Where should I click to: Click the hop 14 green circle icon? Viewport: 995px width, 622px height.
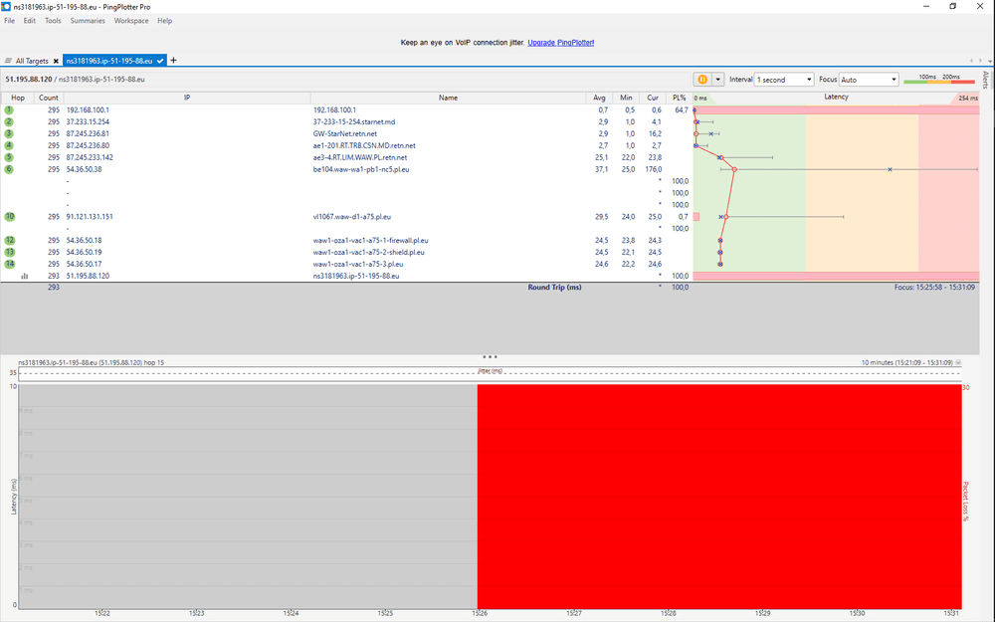coord(9,264)
